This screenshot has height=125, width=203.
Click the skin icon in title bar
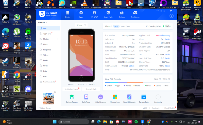tap(158, 11)
